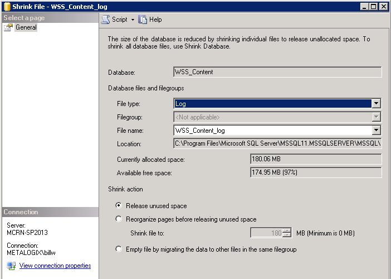Click the Connection section header

50,212
